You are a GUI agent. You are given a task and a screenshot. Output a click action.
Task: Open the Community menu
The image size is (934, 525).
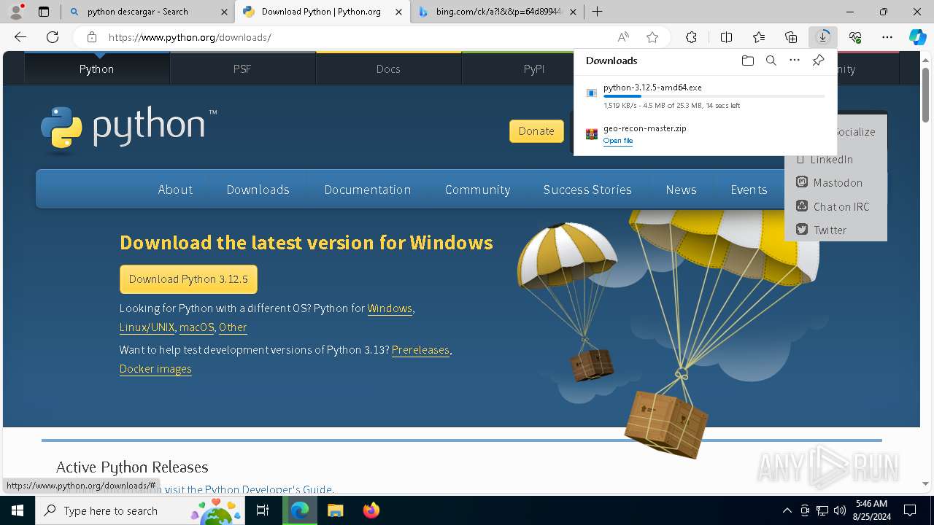(477, 190)
